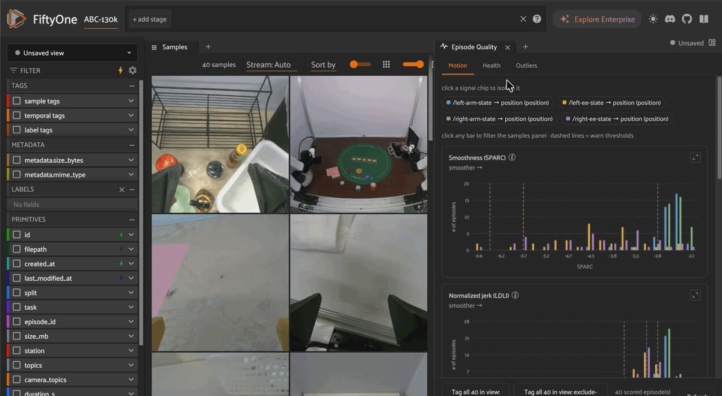Select the Motion tab
The image size is (722, 396).
pos(458,65)
